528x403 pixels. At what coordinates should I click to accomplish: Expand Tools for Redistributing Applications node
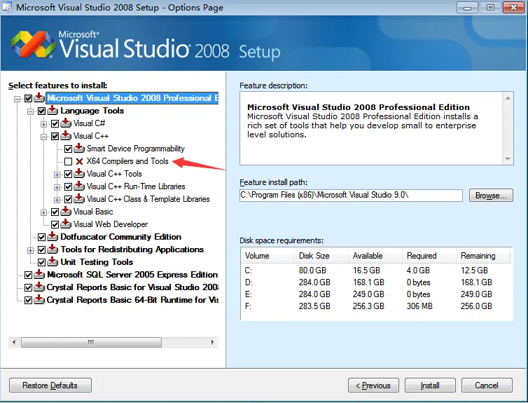pyautogui.click(x=30, y=250)
